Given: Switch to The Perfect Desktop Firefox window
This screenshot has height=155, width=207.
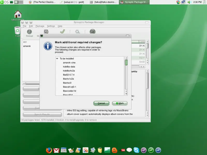Looking at the screenshot, I should (x=42, y=2).
